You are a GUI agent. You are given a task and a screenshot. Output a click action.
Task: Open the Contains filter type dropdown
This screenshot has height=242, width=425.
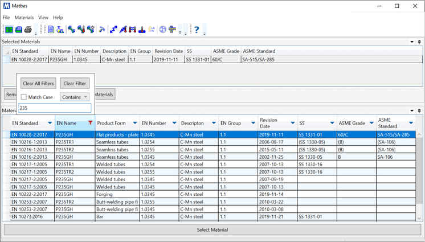tap(74, 97)
